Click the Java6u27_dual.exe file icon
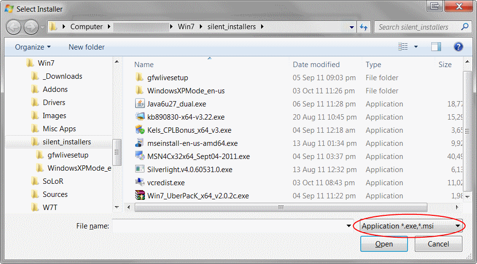This screenshot has height=264, width=477. pyautogui.click(x=140, y=104)
